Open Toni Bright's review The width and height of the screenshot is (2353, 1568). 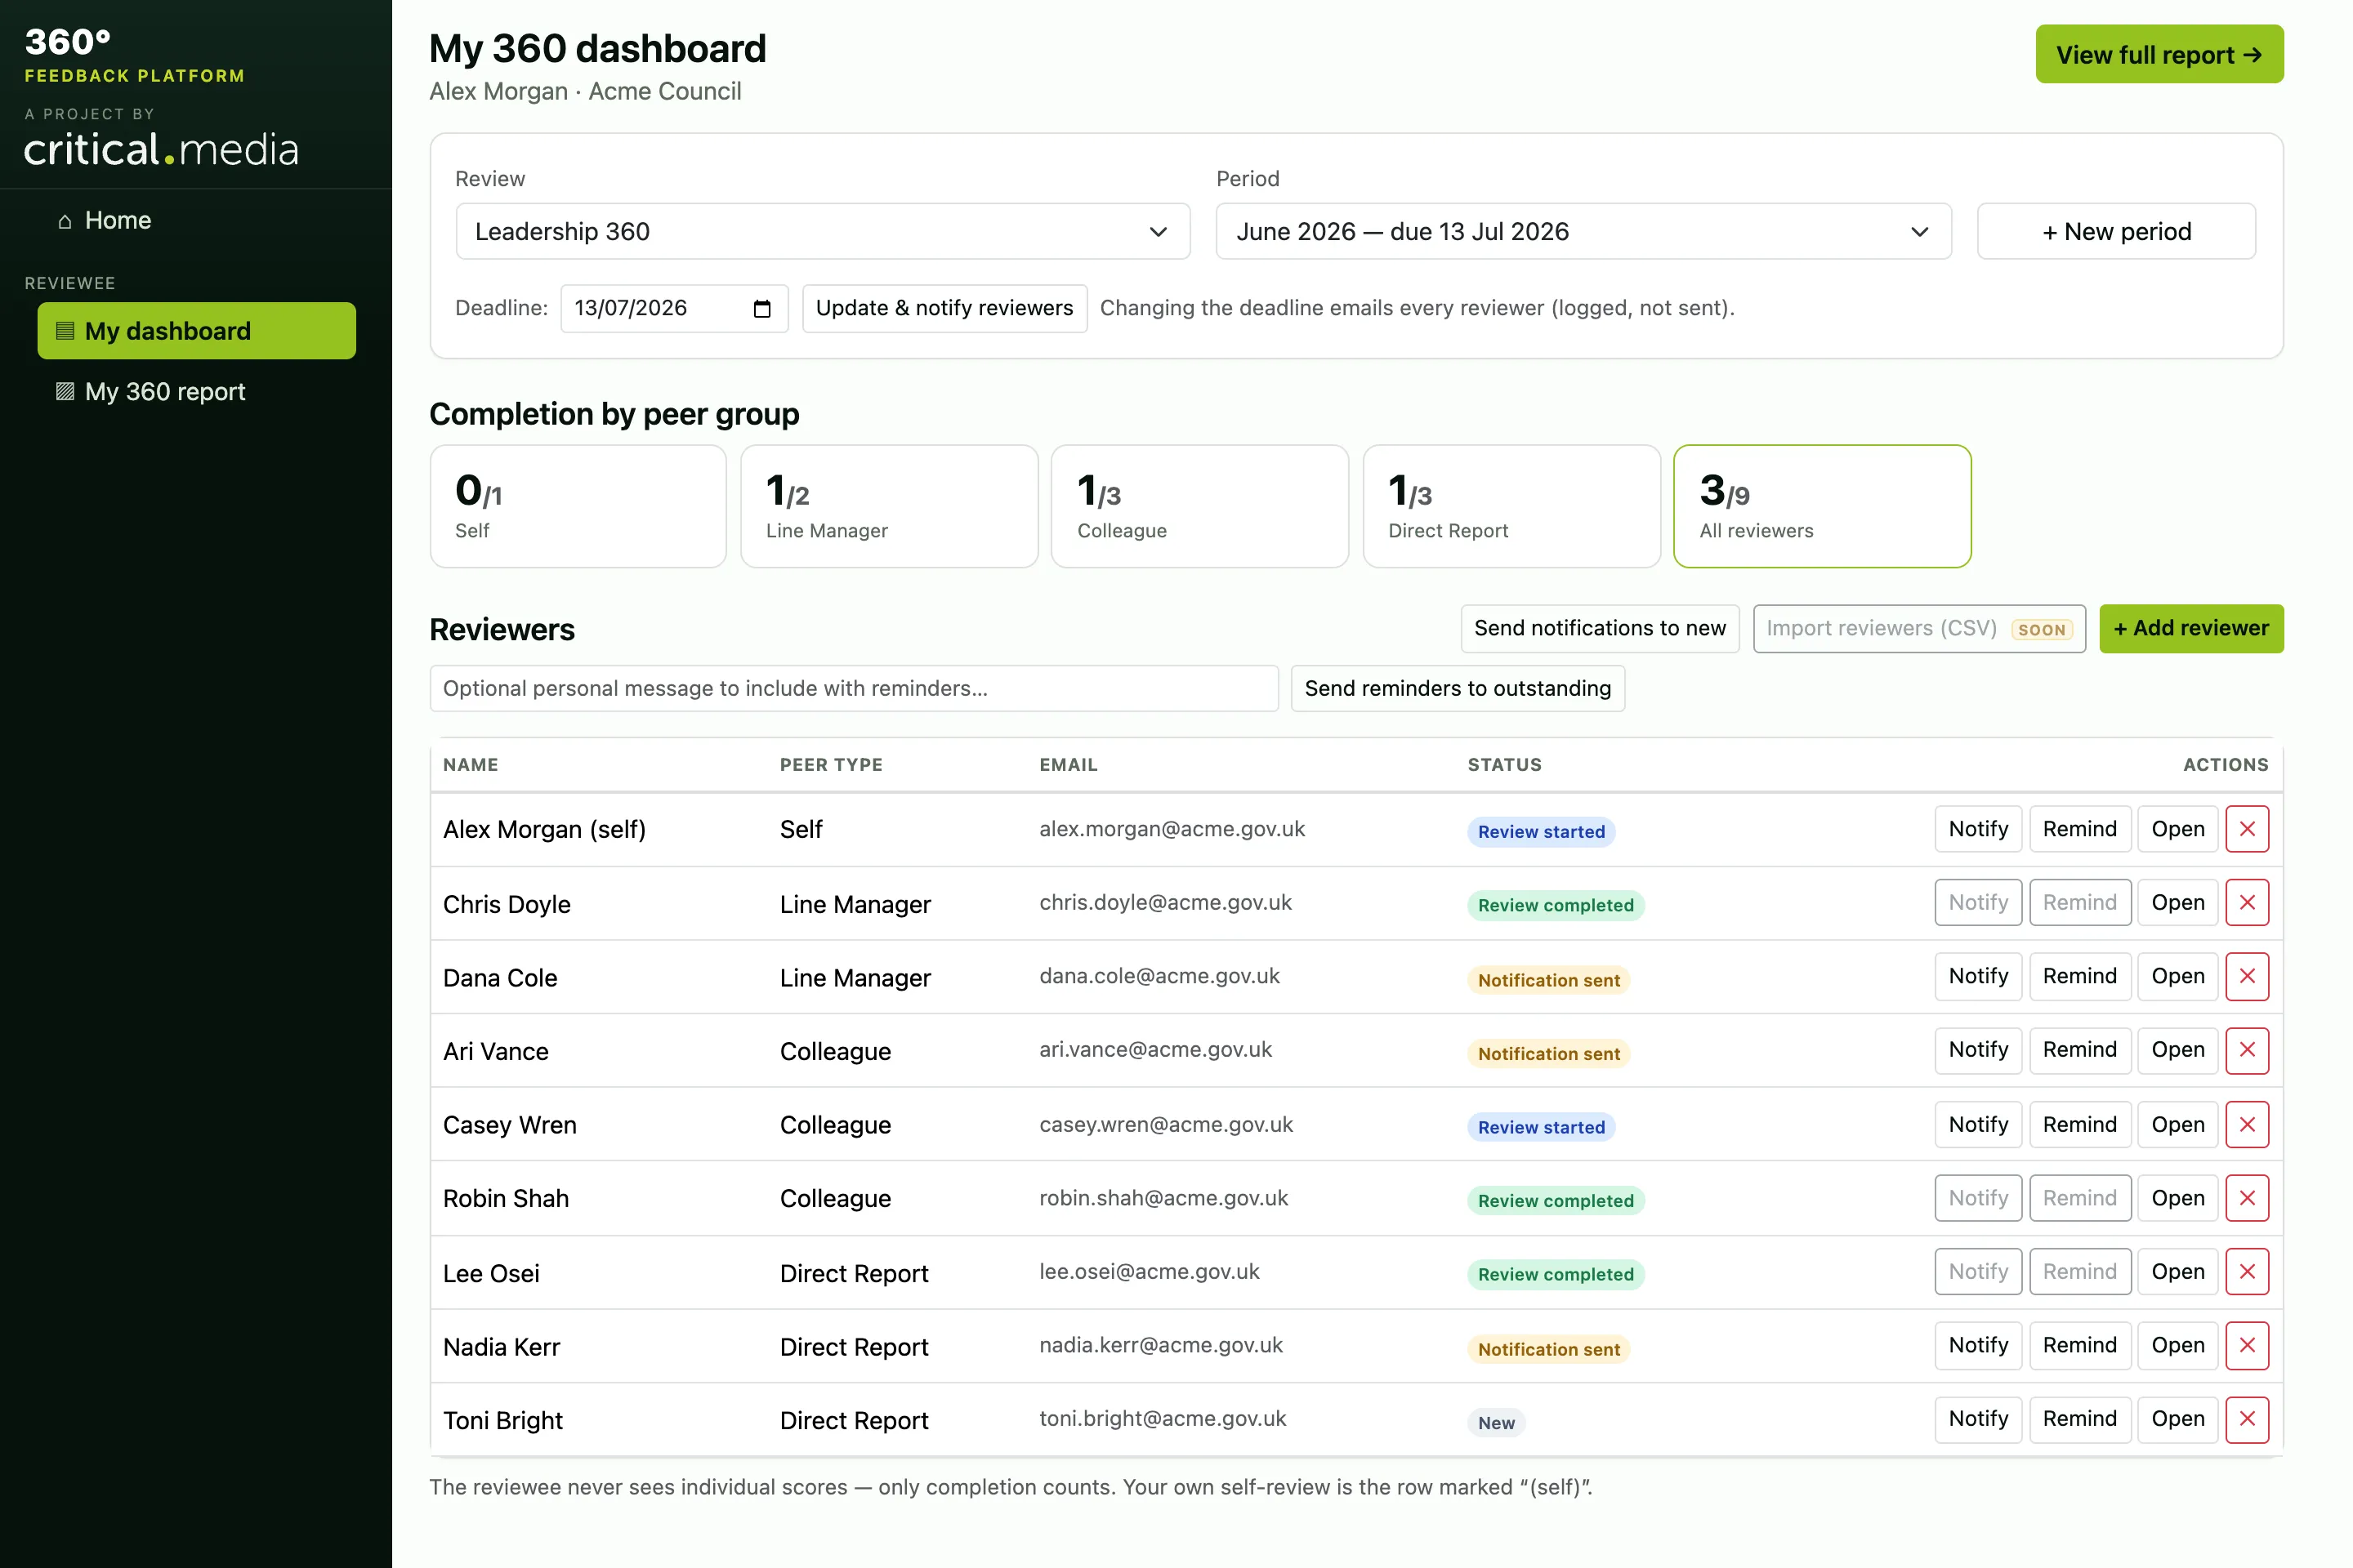[2178, 1419]
